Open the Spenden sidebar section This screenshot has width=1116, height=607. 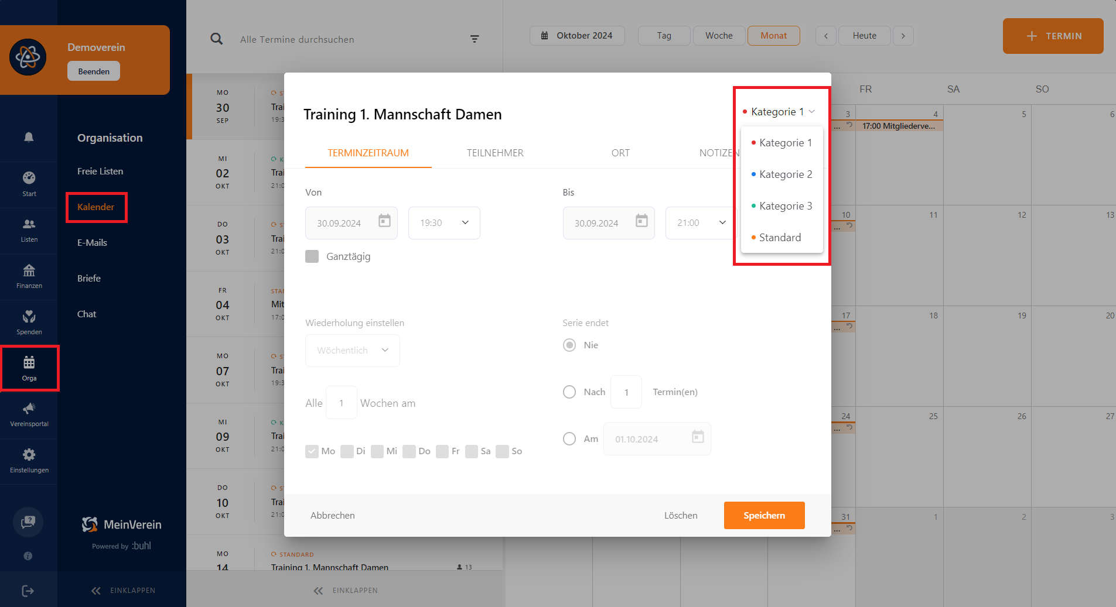click(29, 323)
